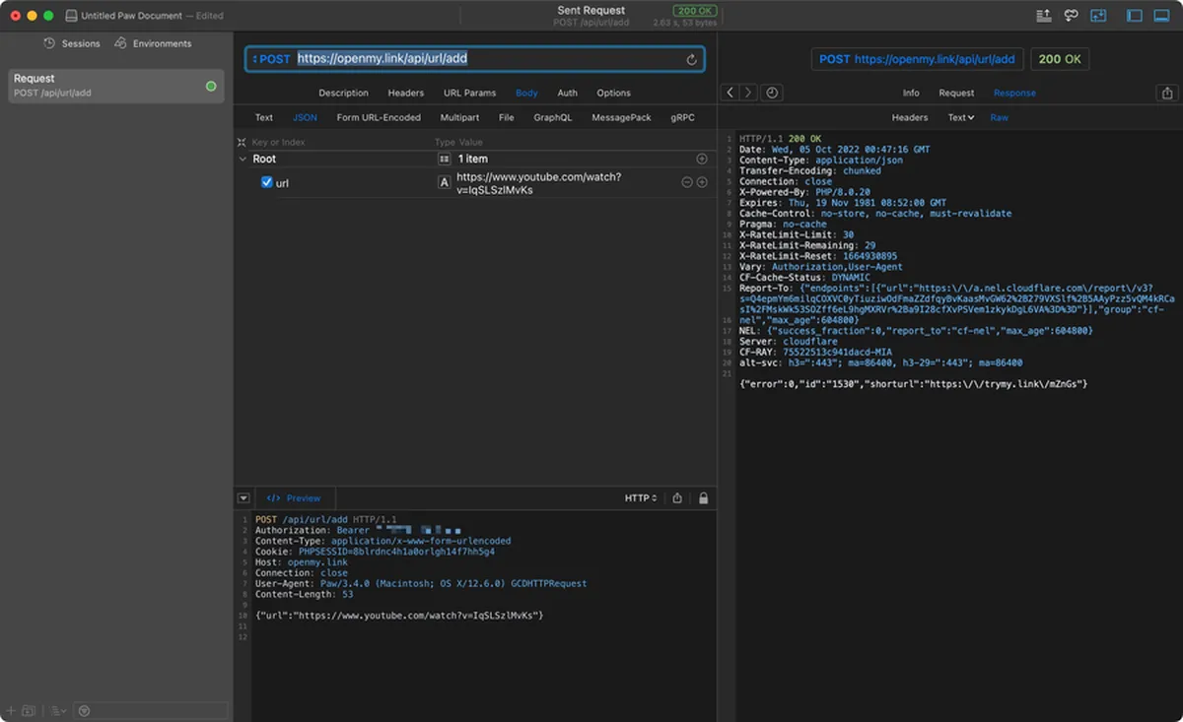Click the document icon in title bar

[x=72, y=16]
